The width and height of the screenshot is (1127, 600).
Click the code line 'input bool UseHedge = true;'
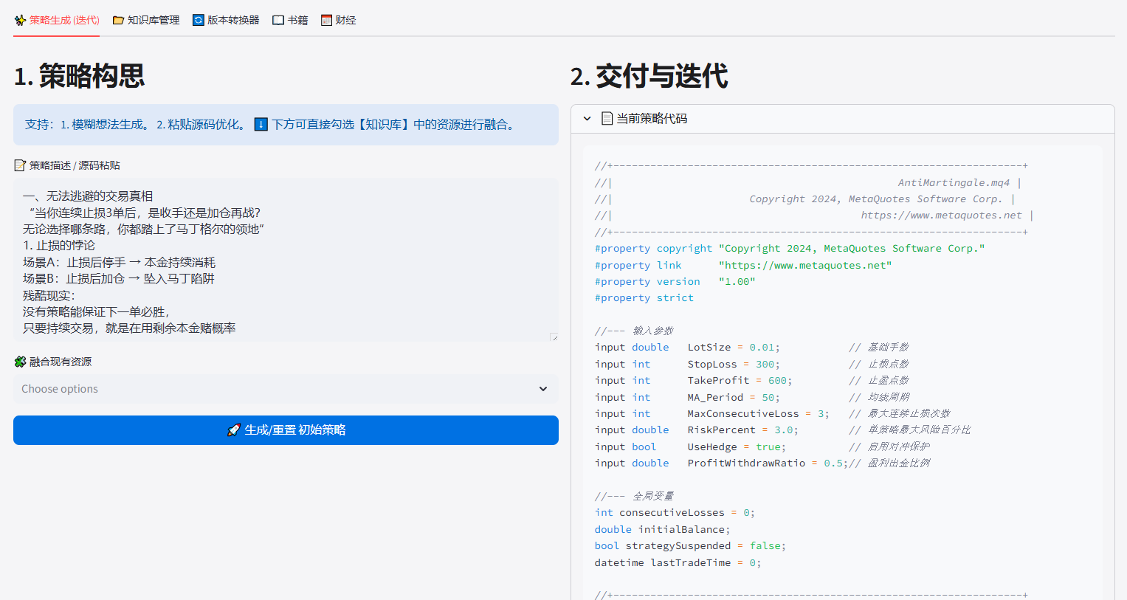click(x=762, y=446)
